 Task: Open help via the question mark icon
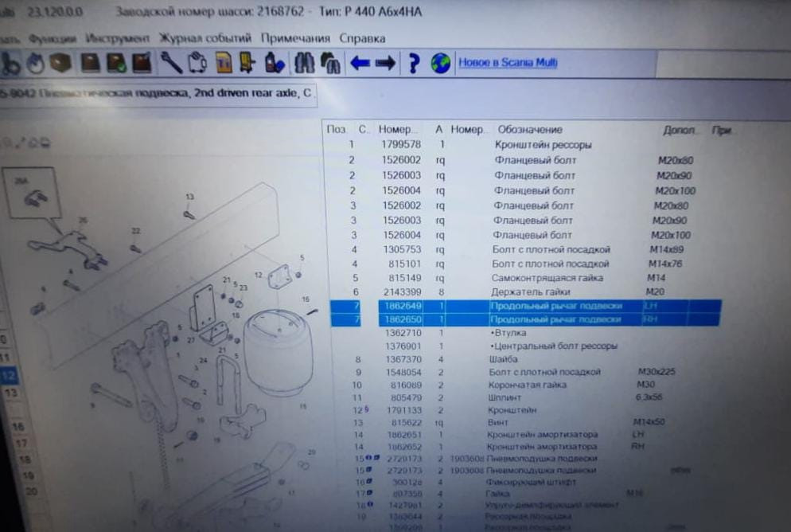(414, 64)
